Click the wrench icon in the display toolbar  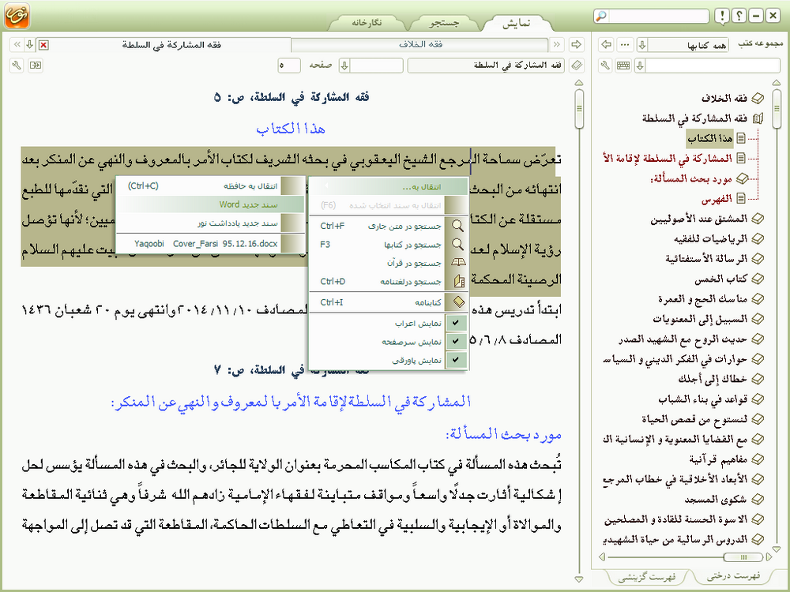click(17, 66)
